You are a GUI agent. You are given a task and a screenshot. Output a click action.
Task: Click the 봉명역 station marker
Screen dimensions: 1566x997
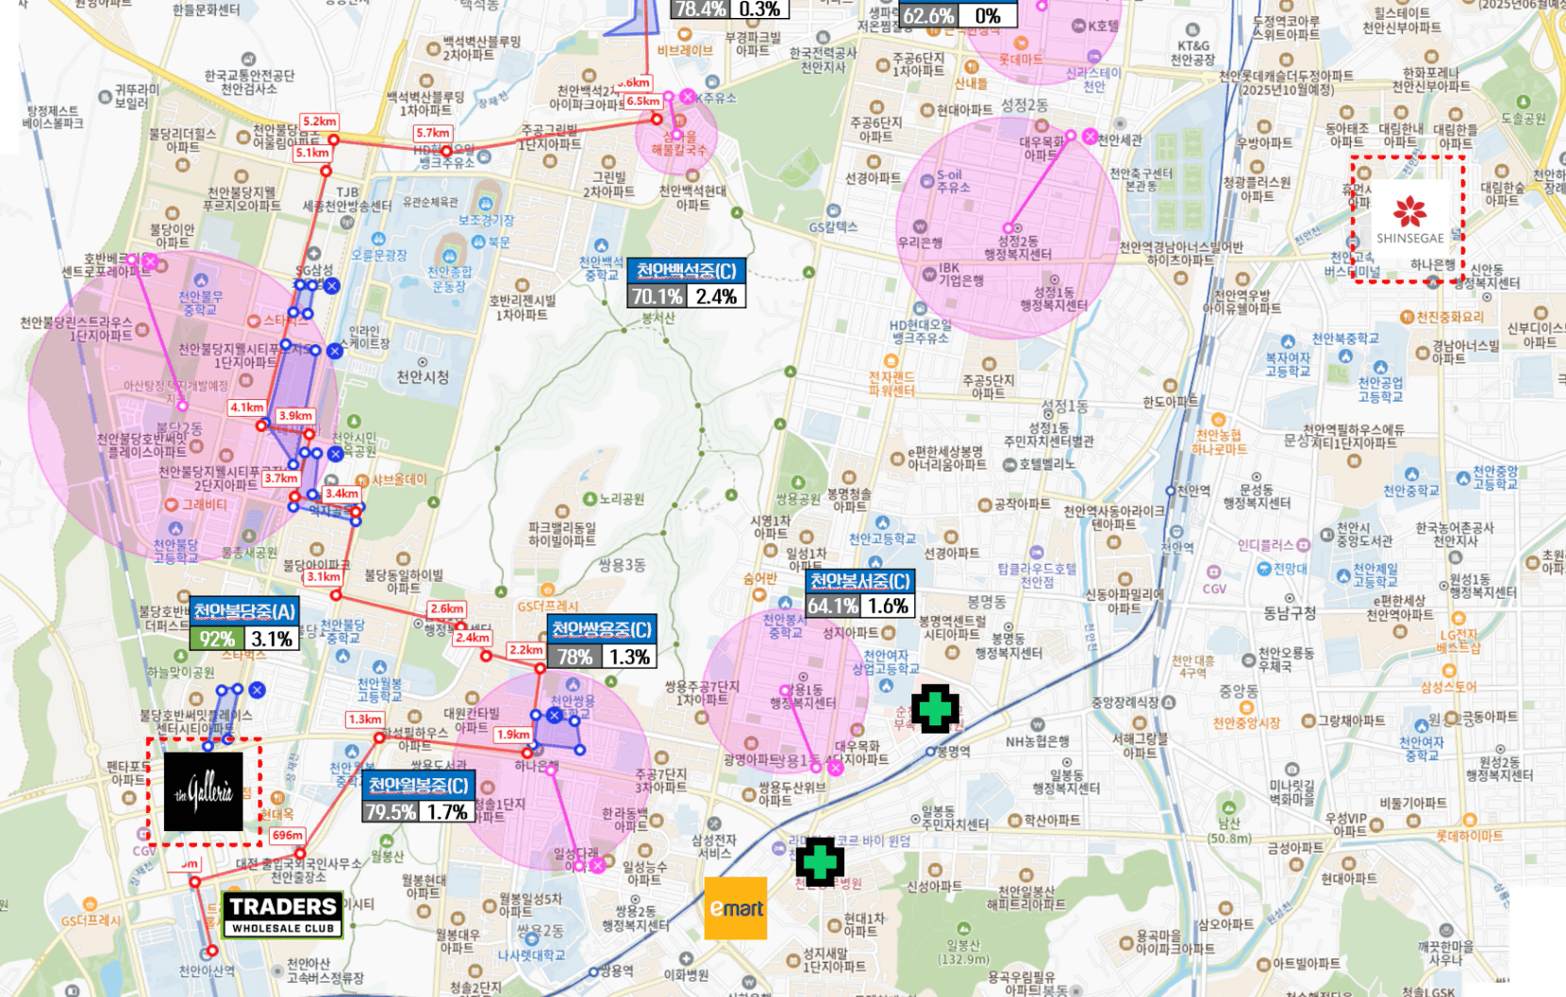pos(930,752)
